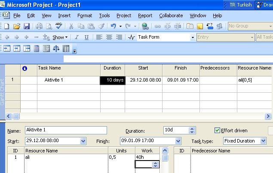Expand the Task Form view dropdown

(x=193, y=37)
